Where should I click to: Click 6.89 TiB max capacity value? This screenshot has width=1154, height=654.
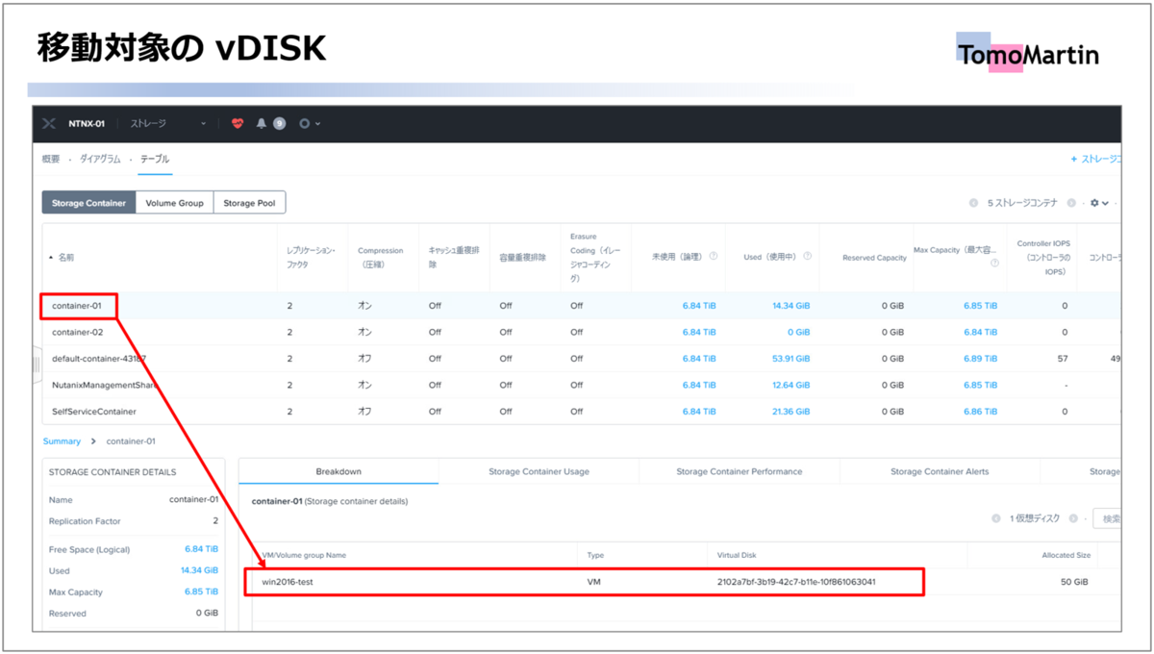[x=981, y=358]
